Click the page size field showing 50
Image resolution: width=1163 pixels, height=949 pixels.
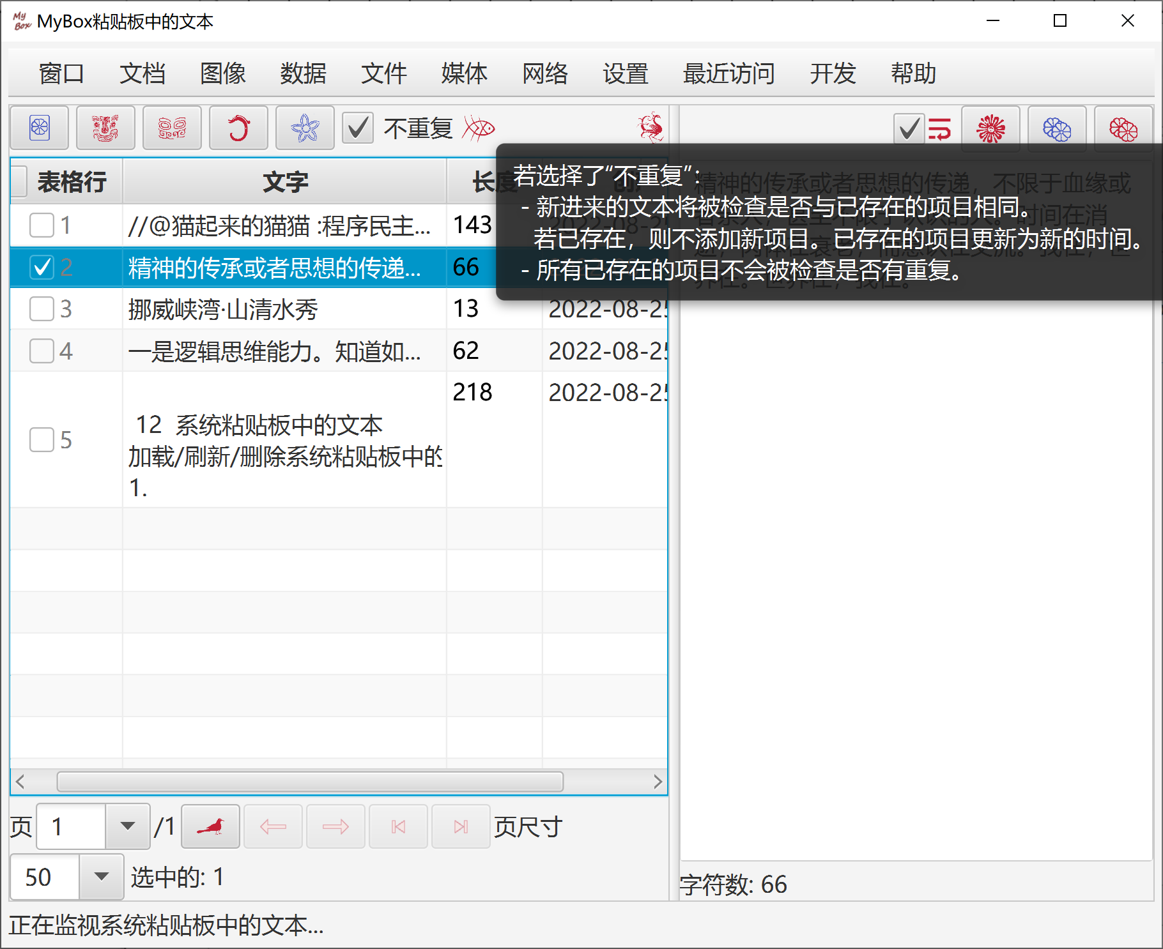coord(45,876)
